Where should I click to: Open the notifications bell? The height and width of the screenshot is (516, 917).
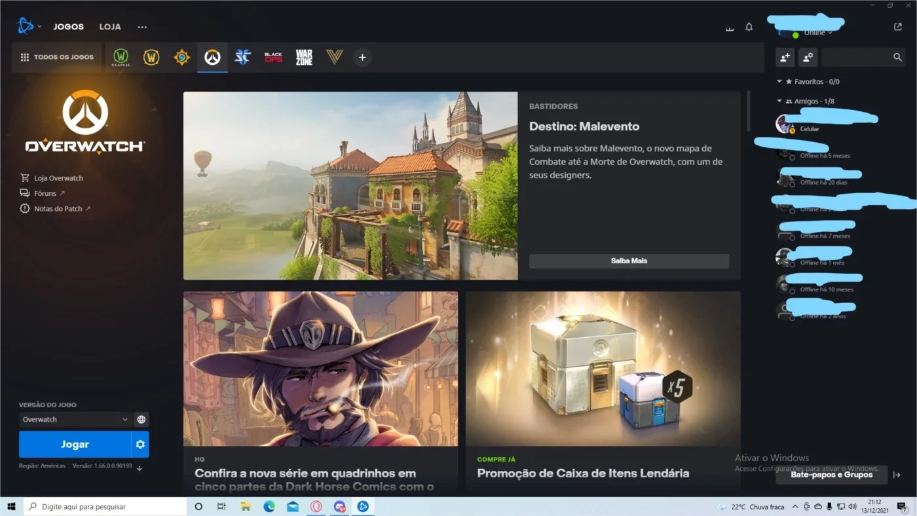749,28
